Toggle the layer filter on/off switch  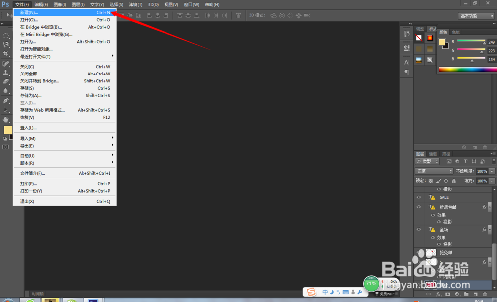pyautogui.click(x=494, y=161)
